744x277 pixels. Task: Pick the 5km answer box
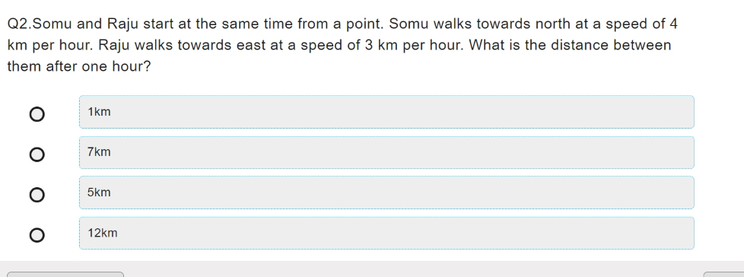[x=386, y=193]
